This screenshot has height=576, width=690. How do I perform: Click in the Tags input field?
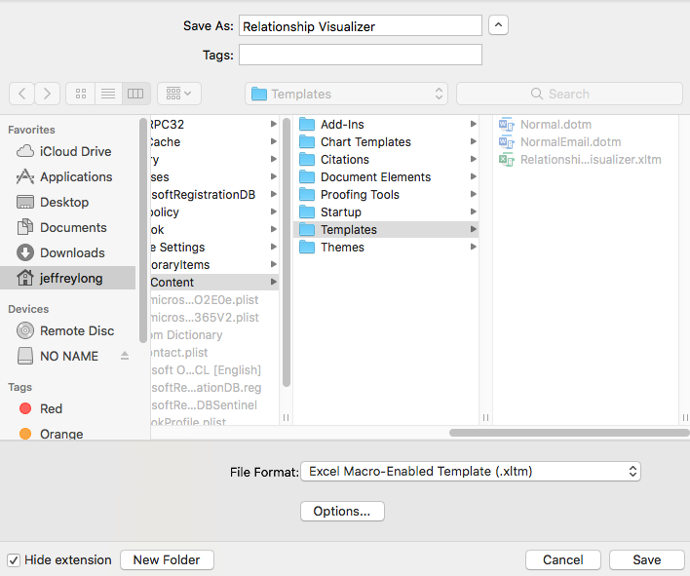point(360,56)
